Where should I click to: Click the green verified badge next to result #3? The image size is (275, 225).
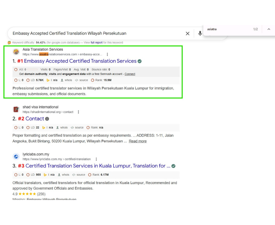click(173, 166)
